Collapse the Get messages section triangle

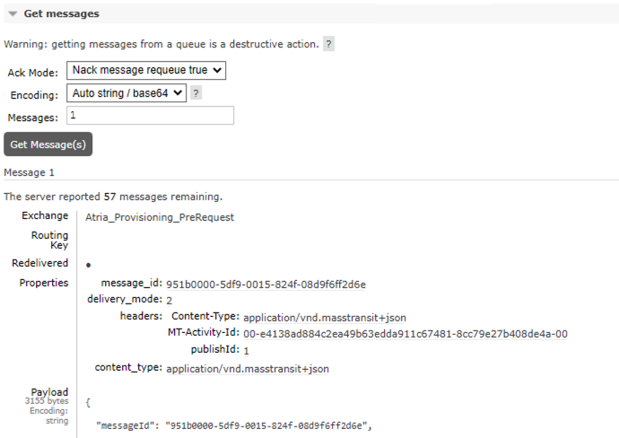13,14
